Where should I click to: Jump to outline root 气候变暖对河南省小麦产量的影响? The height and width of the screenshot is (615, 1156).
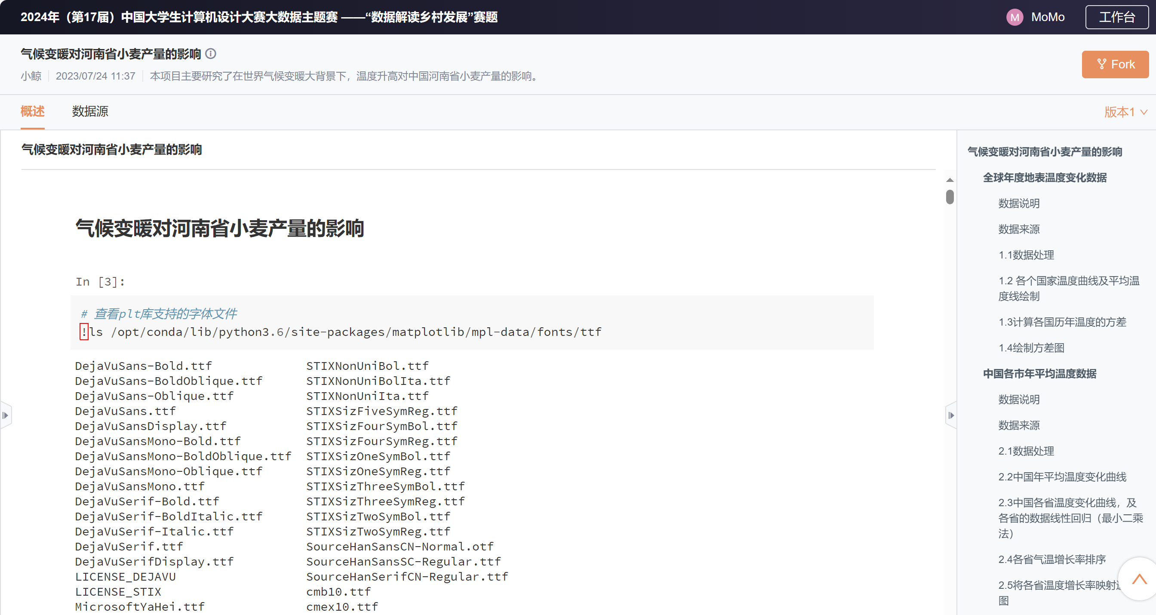[1045, 152]
